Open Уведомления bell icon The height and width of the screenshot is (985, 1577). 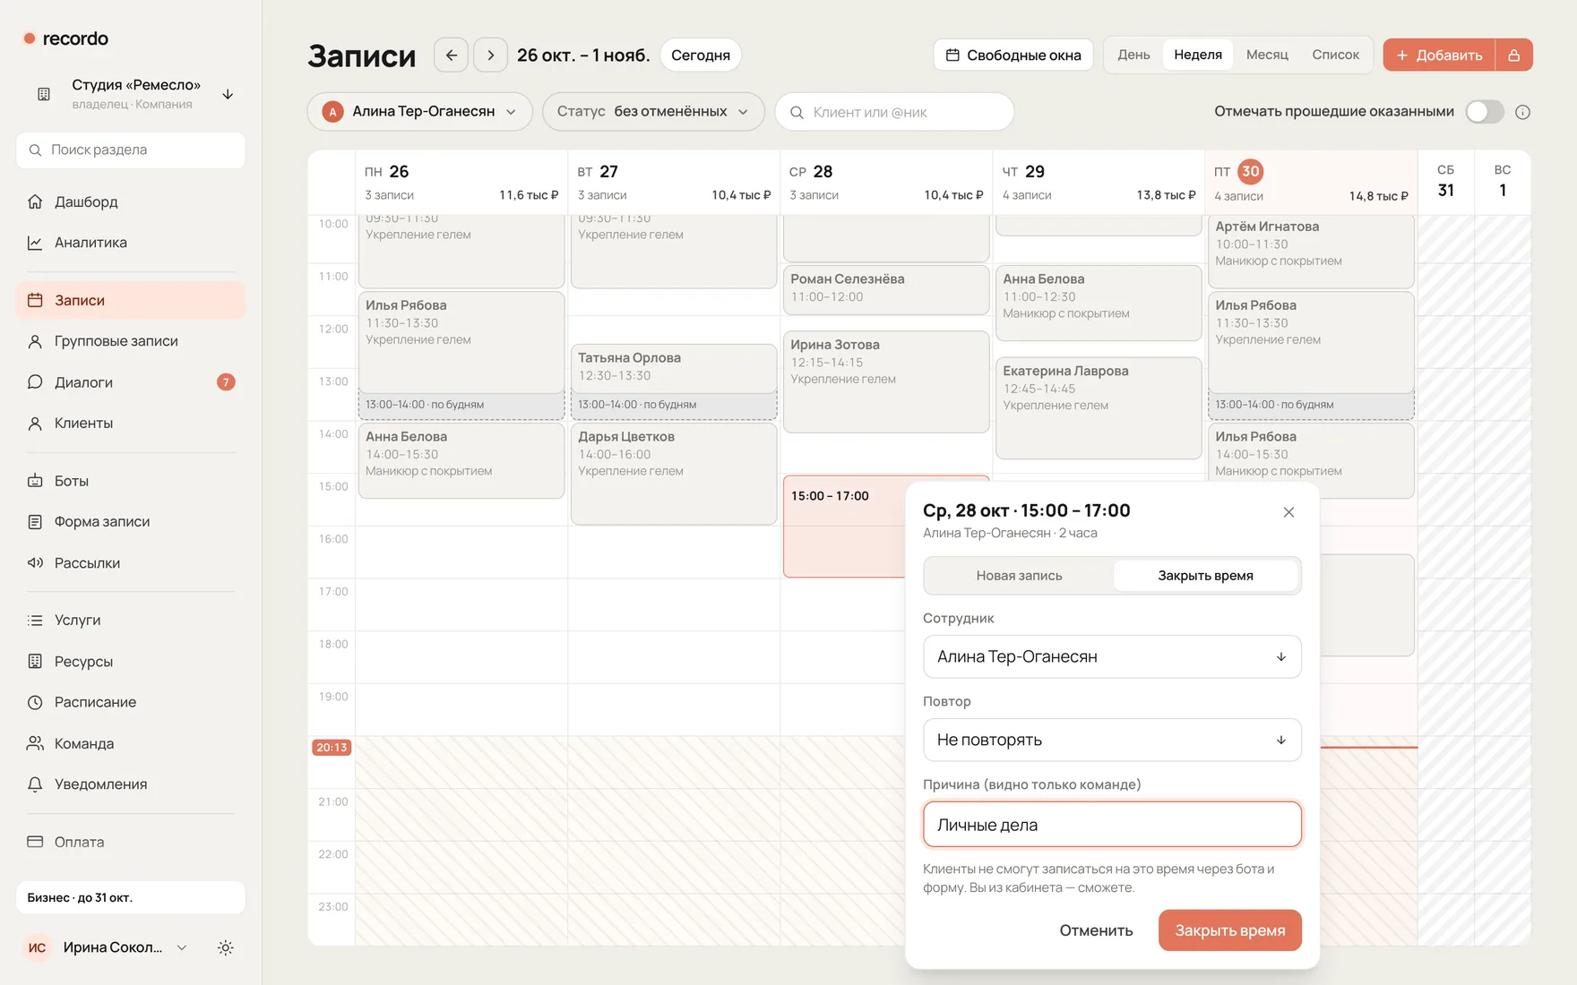35,784
